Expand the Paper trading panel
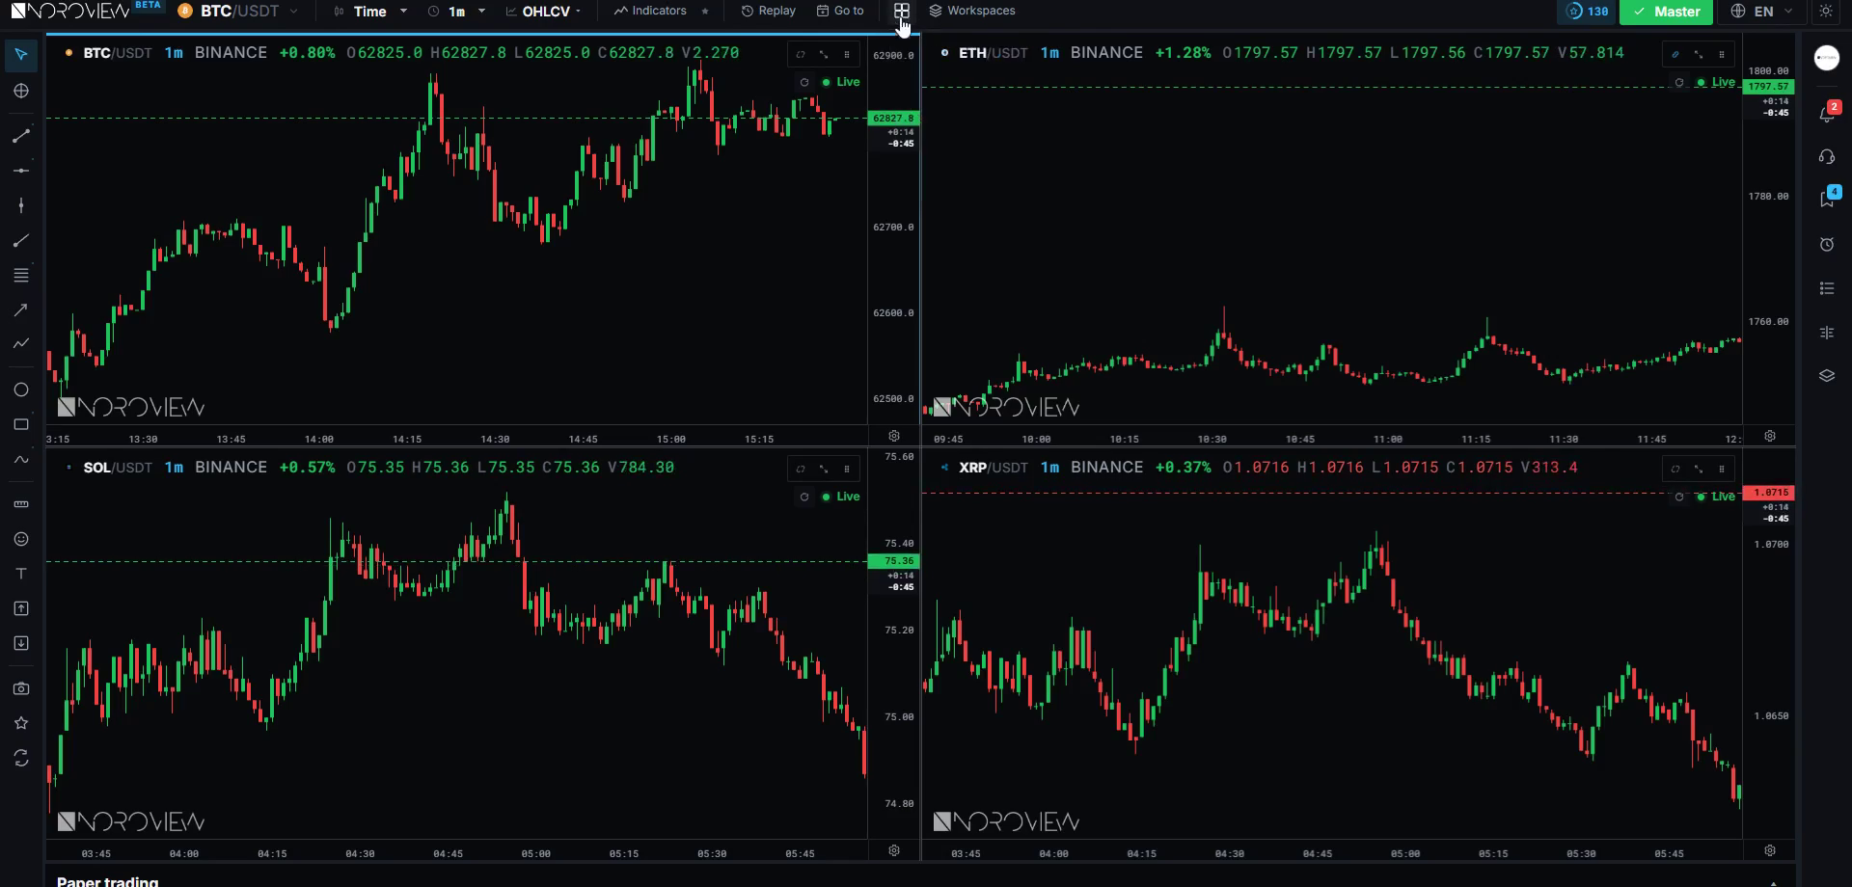 click(1773, 882)
